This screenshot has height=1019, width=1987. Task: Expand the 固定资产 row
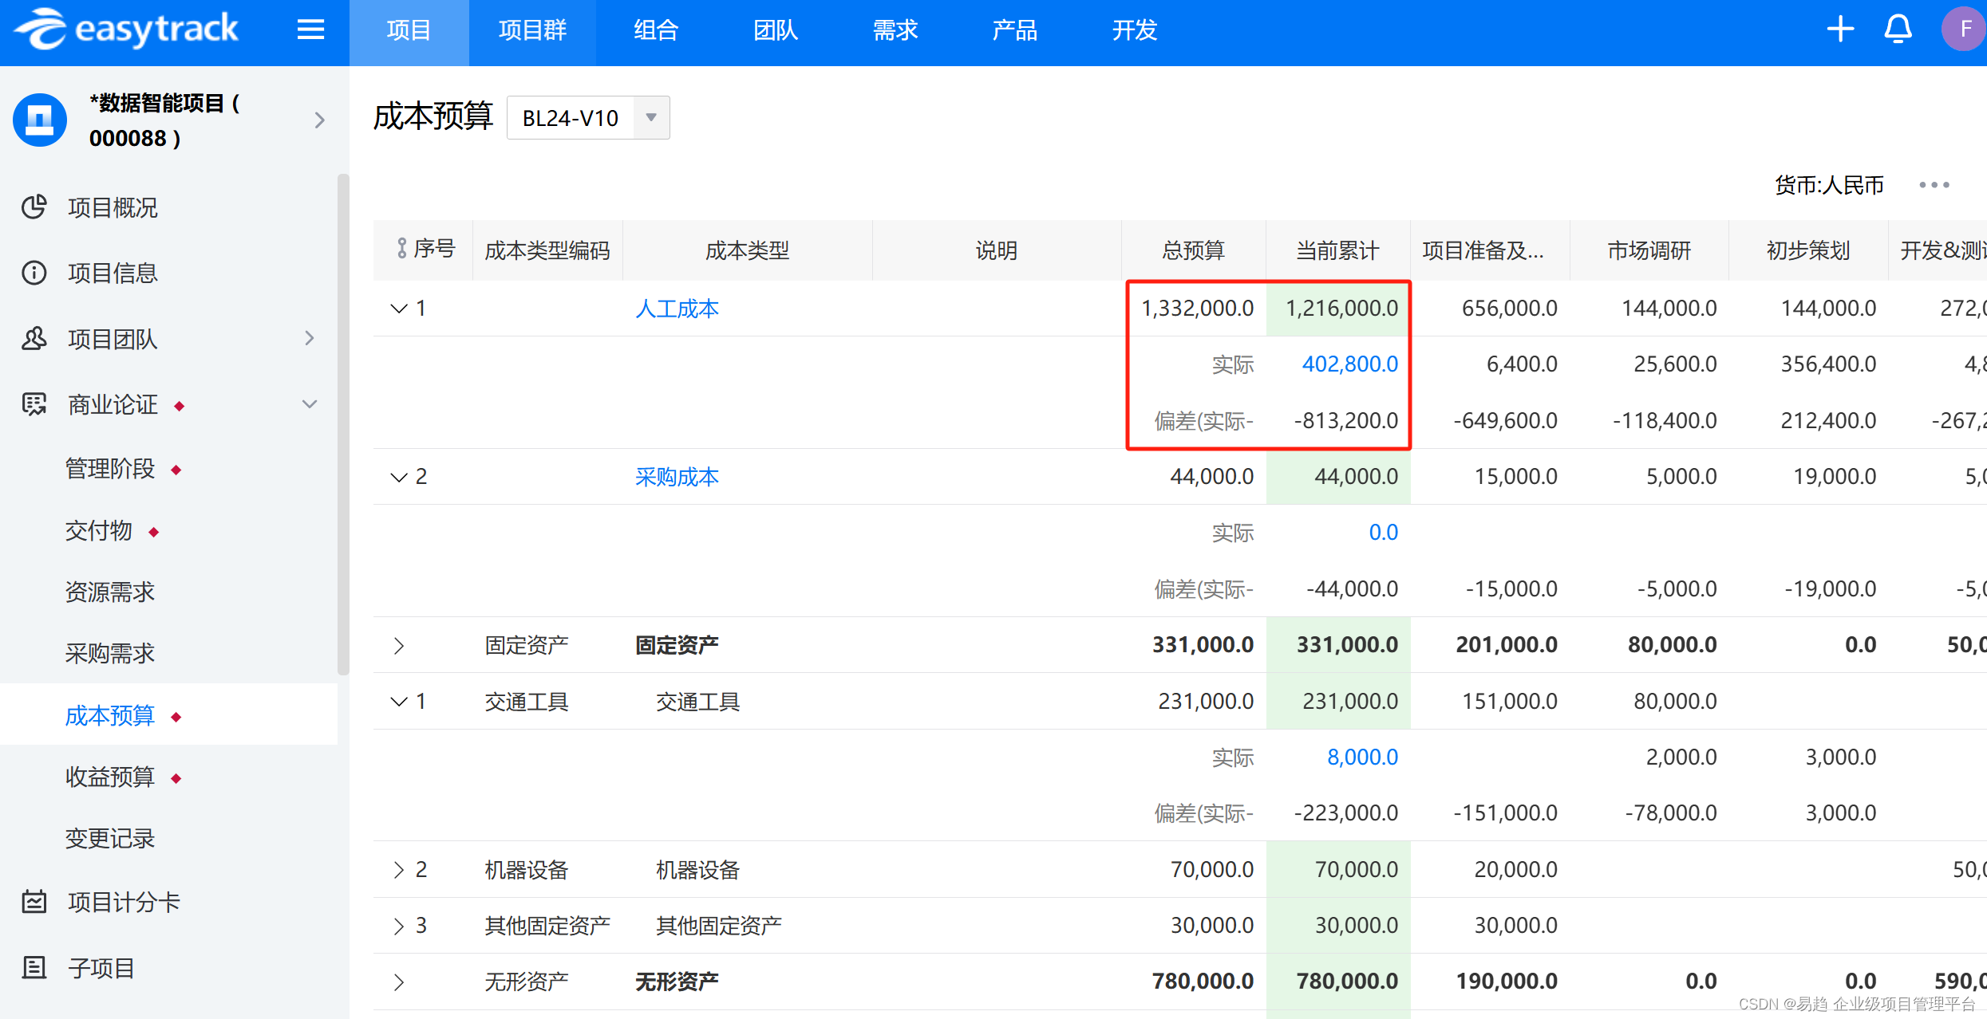tap(399, 645)
